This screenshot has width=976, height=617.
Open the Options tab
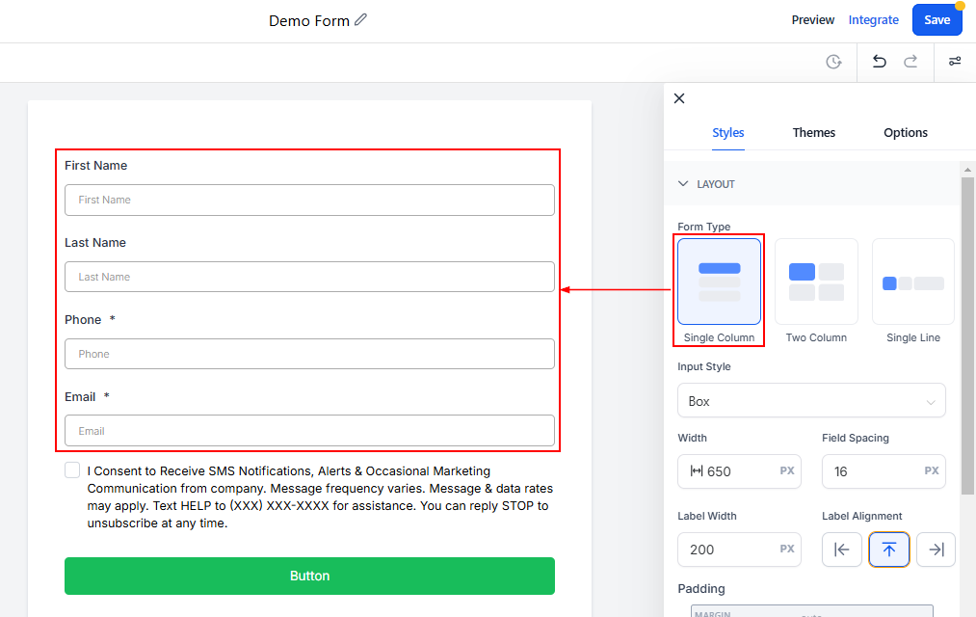pos(906,133)
